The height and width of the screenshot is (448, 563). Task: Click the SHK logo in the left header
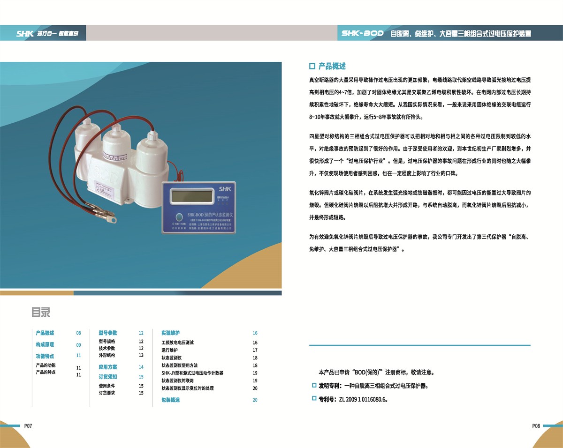(24, 34)
